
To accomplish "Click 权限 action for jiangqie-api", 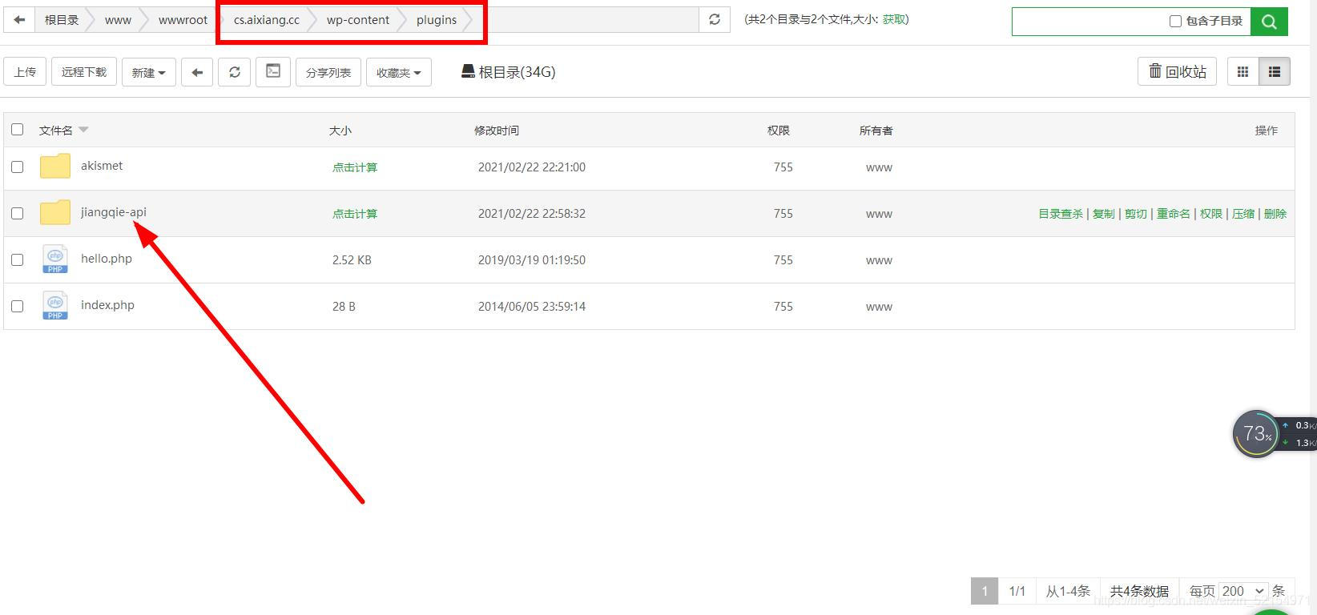I will [1211, 214].
